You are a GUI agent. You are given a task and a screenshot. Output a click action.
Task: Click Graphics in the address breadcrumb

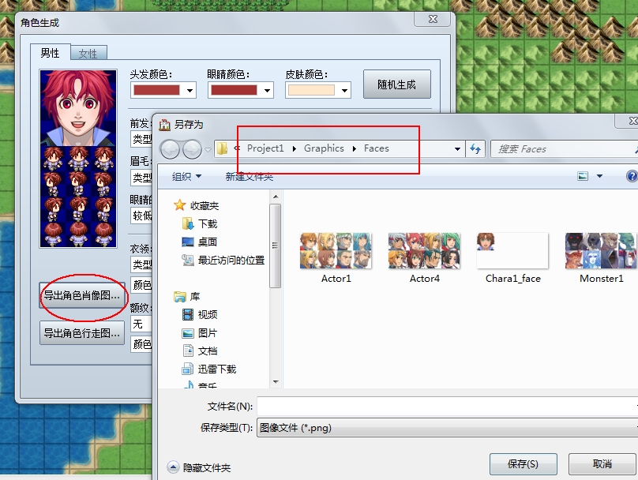tap(324, 148)
